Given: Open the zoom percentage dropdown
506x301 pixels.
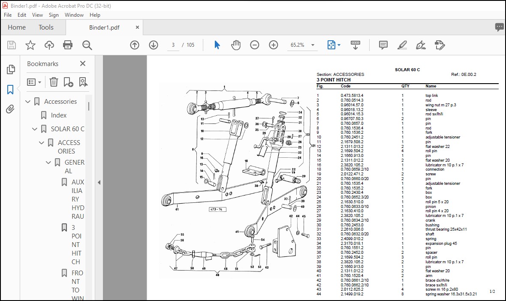Looking at the screenshot, I should tap(313, 45).
